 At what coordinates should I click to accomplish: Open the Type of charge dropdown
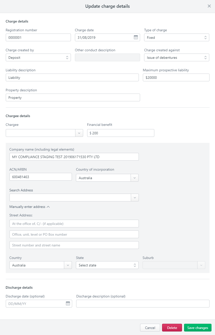[176, 38]
